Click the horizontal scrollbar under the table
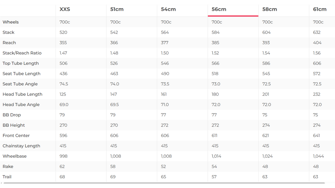This screenshot has height=188, width=335. (164, 183)
